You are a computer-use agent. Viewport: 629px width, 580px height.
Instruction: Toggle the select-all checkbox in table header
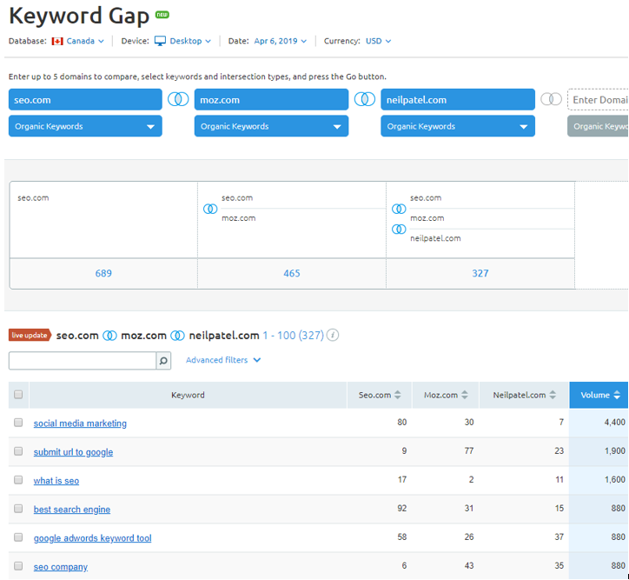(x=18, y=395)
